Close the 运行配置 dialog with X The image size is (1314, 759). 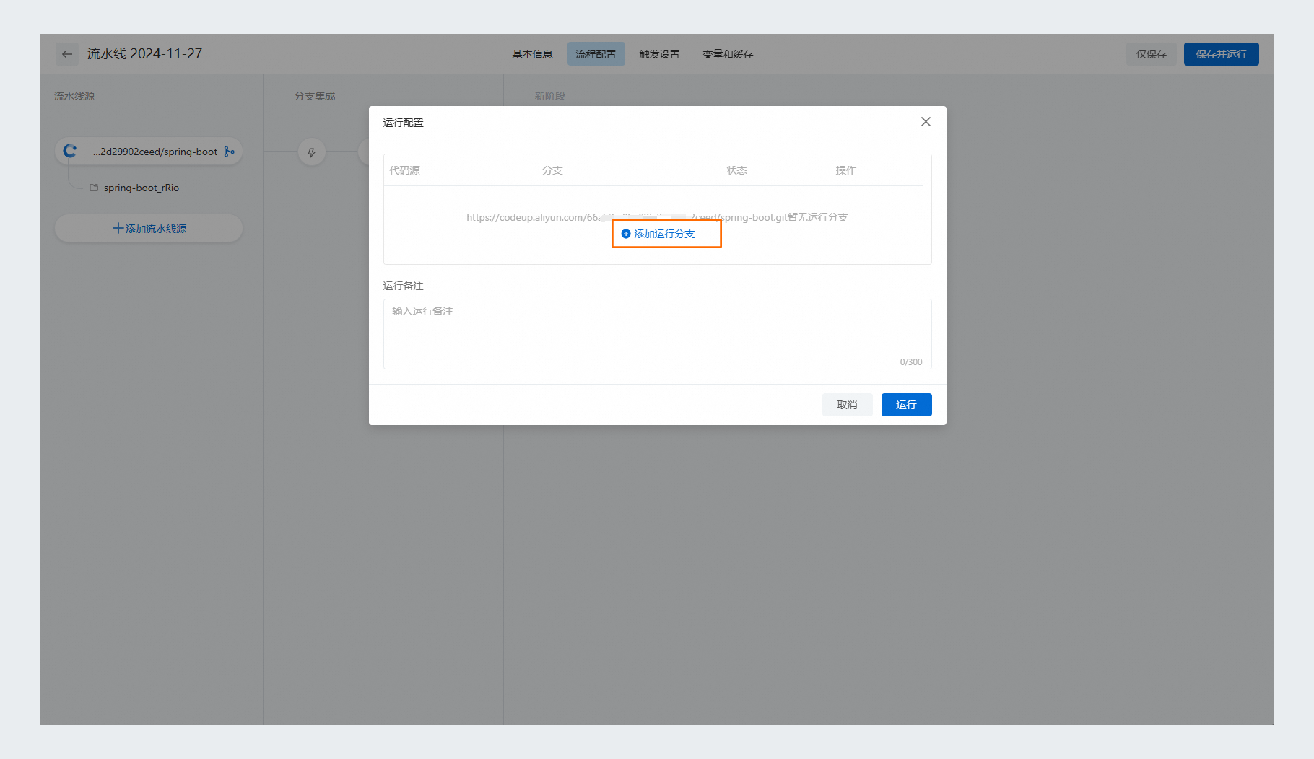point(926,122)
